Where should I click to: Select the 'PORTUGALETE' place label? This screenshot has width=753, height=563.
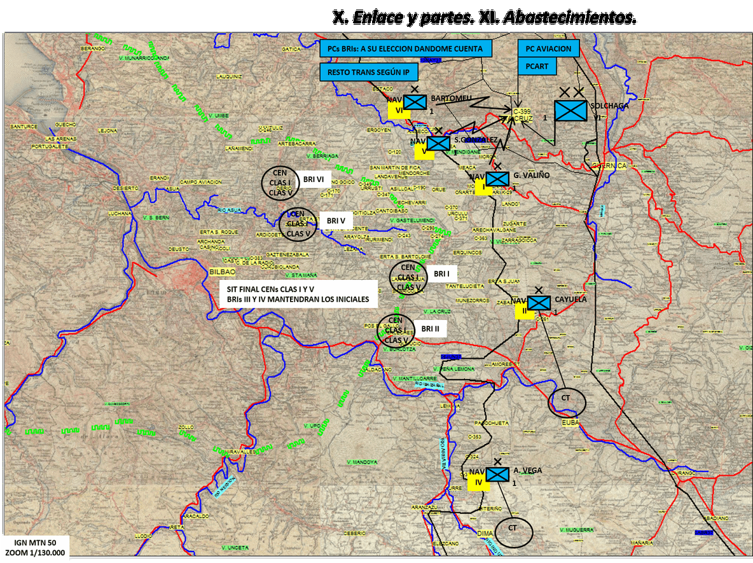(x=50, y=146)
